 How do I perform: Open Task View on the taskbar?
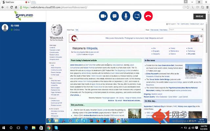coord(18,128)
